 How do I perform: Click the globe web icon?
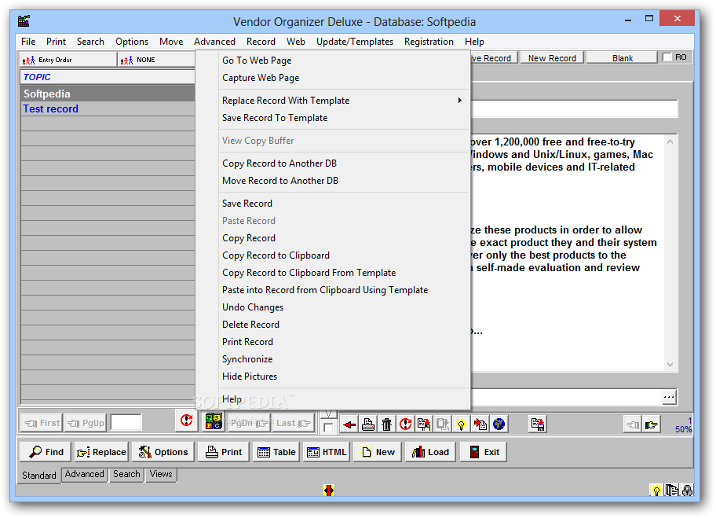coord(499,424)
